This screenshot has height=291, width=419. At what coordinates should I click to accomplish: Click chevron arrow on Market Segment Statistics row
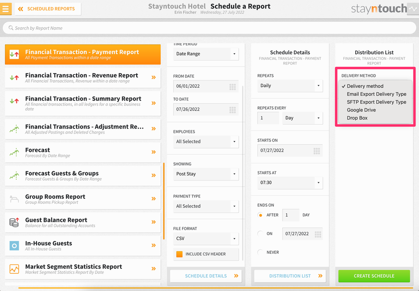[153, 269]
